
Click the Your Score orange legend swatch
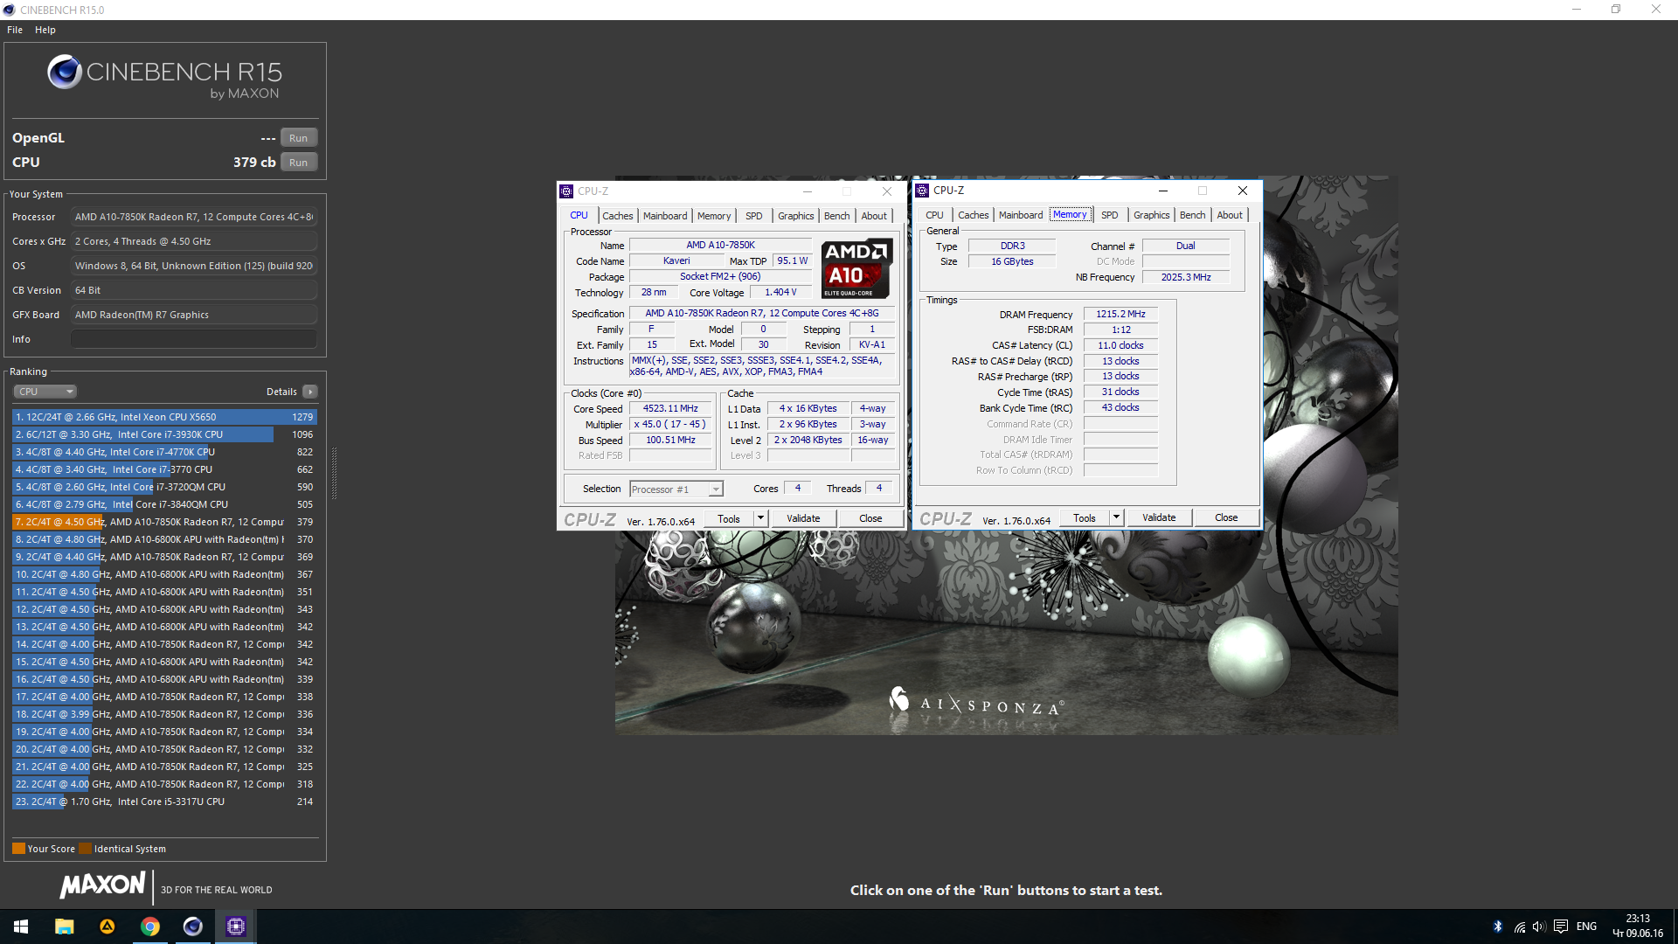(18, 849)
